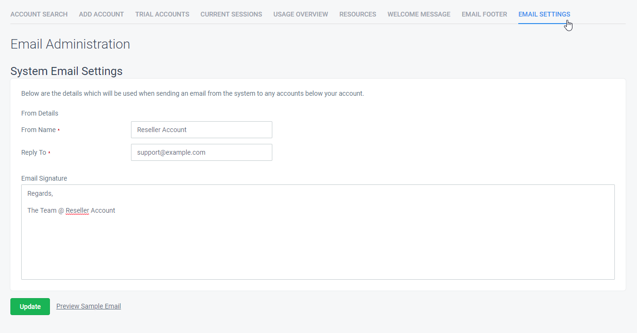Click inside the Email Signature text area
The image size is (637, 333).
point(318,232)
